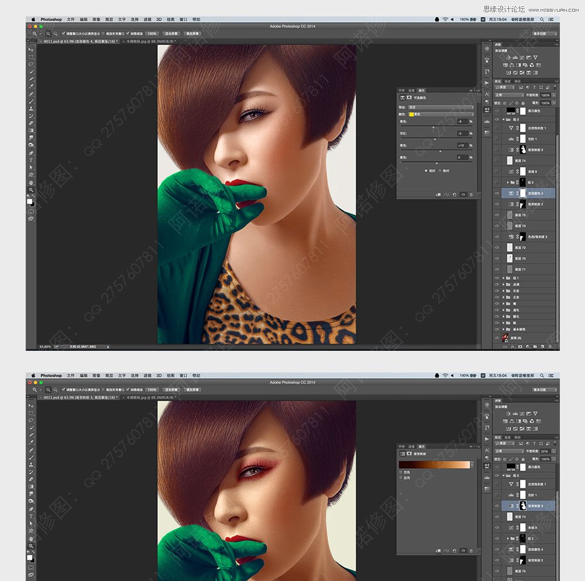Click the 100% zoom button in options bar
The image size is (585, 581).
pyautogui.click(x=151, y=33)
